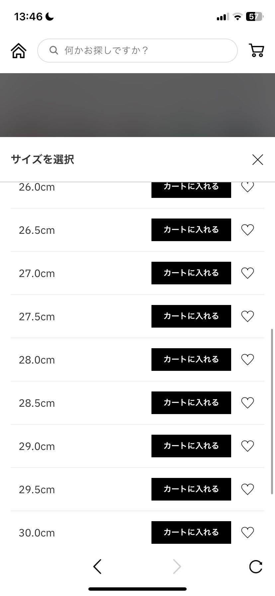This screenshot has height=596, width=275.
Task: Reload the page with refresh icon
Action: tap(256, 567)
